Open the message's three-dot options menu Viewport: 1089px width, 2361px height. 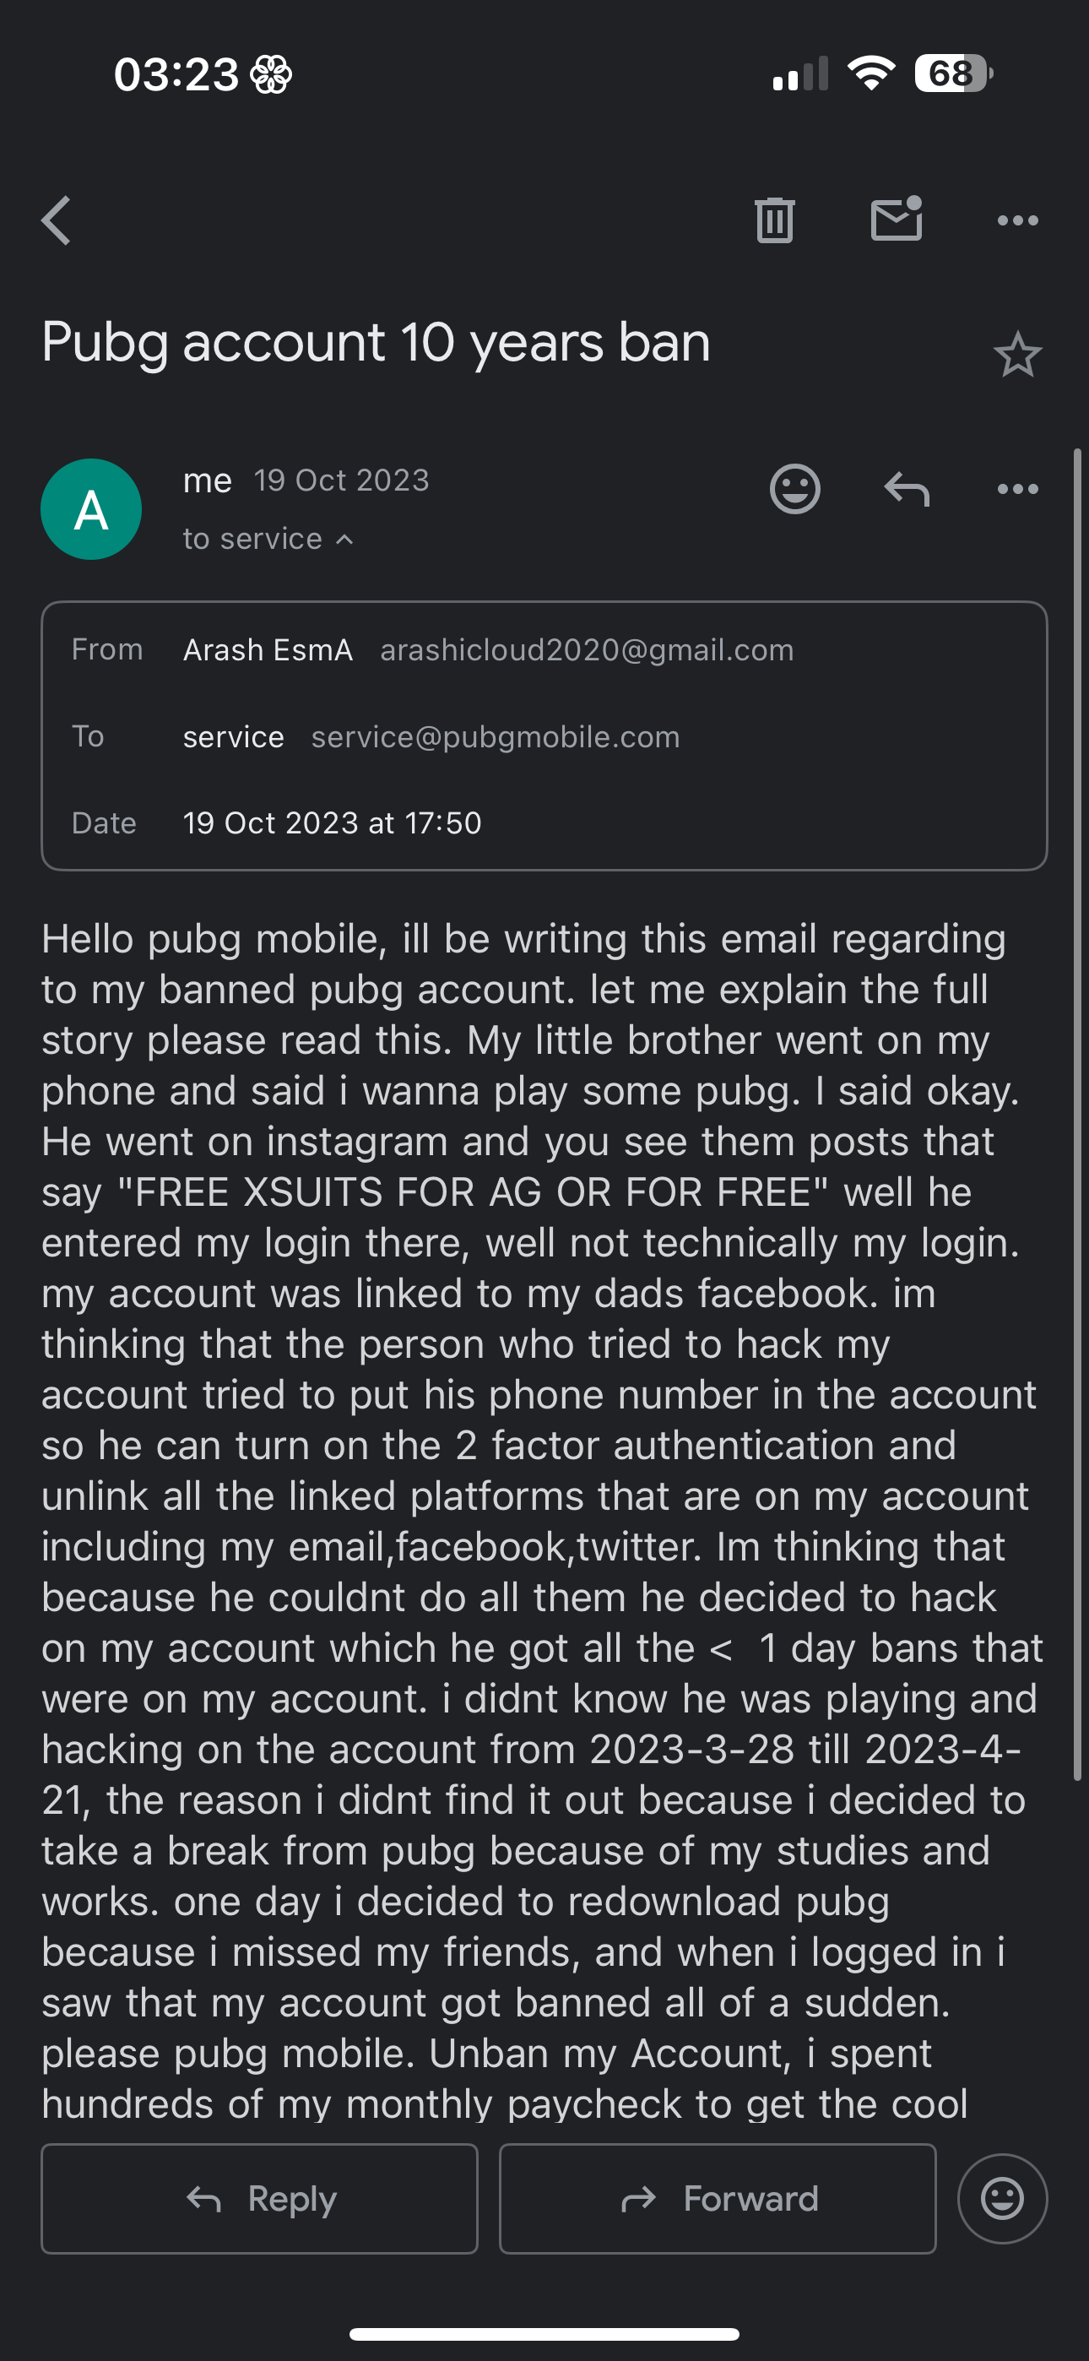tap(1017, 489)
